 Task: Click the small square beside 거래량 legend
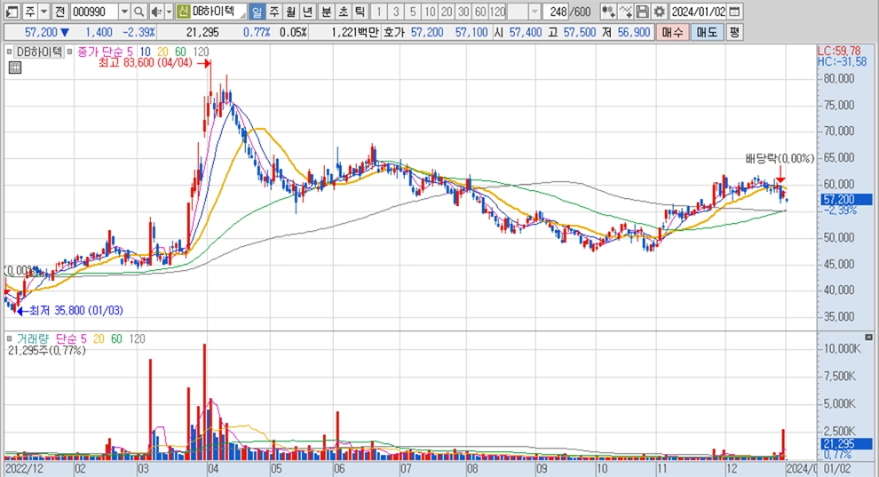[x=9, y=338]
